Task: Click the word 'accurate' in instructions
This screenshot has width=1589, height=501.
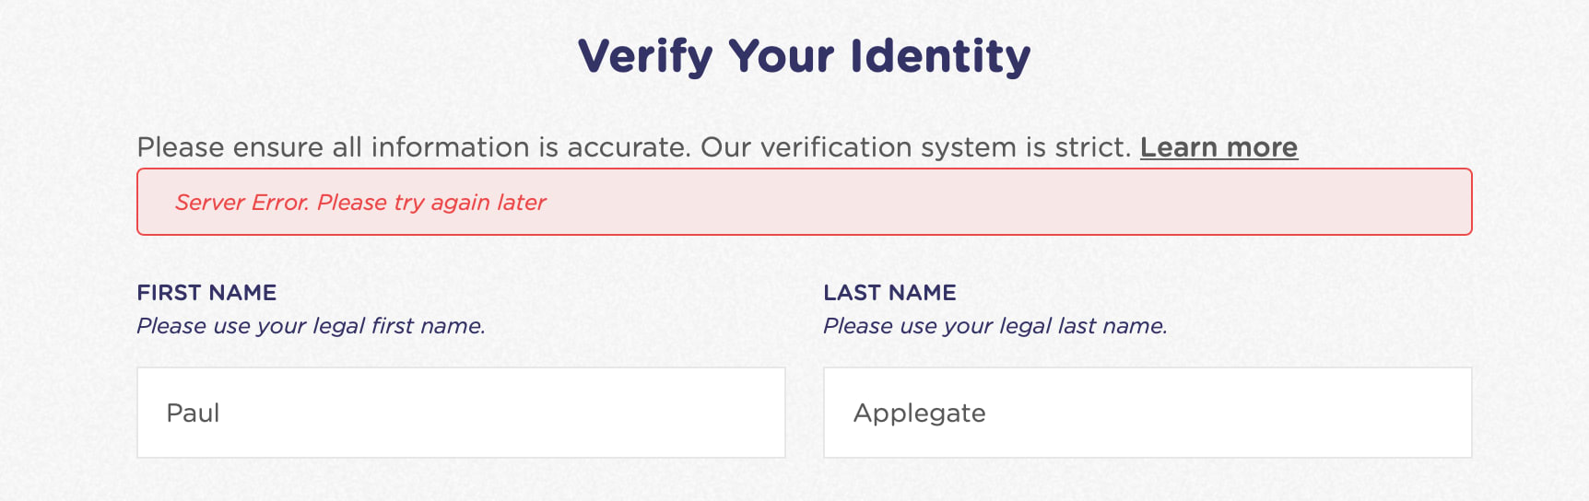Action: tap(629, 147)
